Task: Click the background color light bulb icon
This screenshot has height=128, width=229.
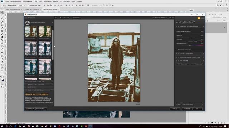Action: 170,18
